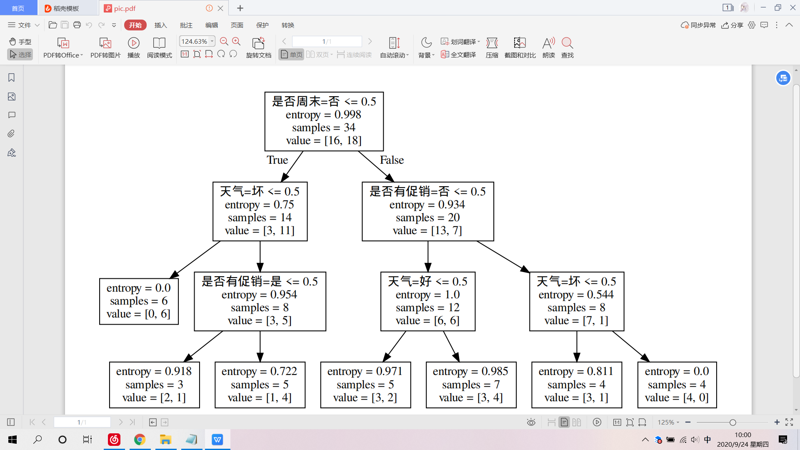Switch to single page (单页) view

(291, 55)
